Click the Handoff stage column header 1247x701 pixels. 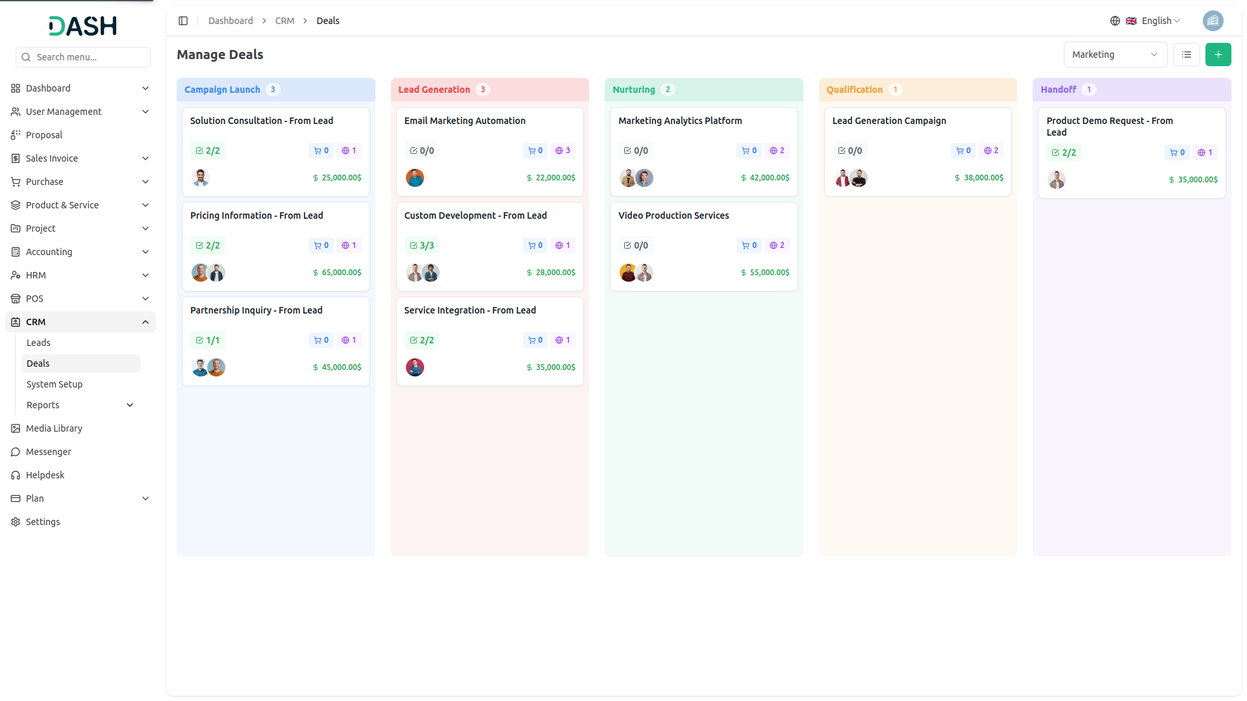click(1058, 90)
